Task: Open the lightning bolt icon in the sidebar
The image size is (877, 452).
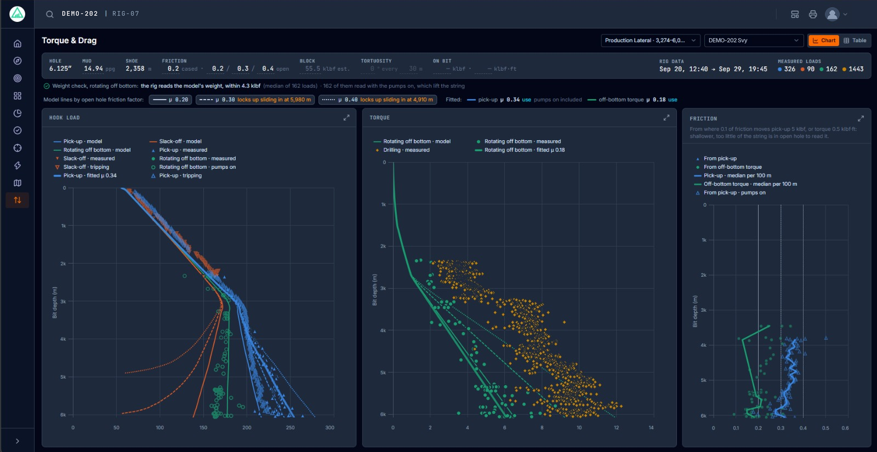Action: click(x=18, y=165)
